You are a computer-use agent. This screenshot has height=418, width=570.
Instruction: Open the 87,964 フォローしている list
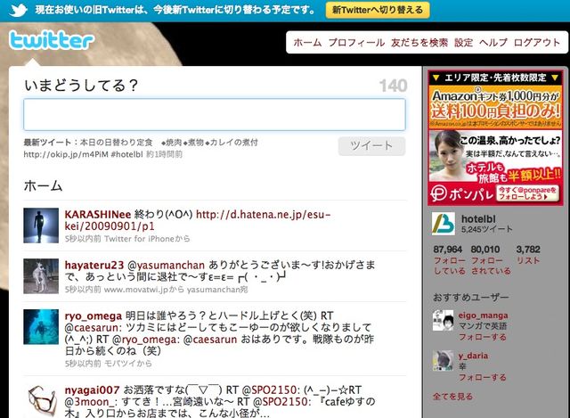[449, 259]
